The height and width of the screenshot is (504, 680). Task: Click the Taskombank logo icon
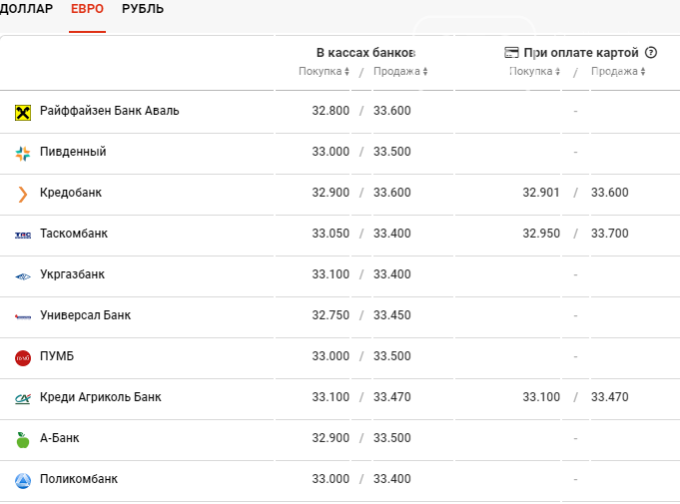pyautogui.click(x=23, y=235)
